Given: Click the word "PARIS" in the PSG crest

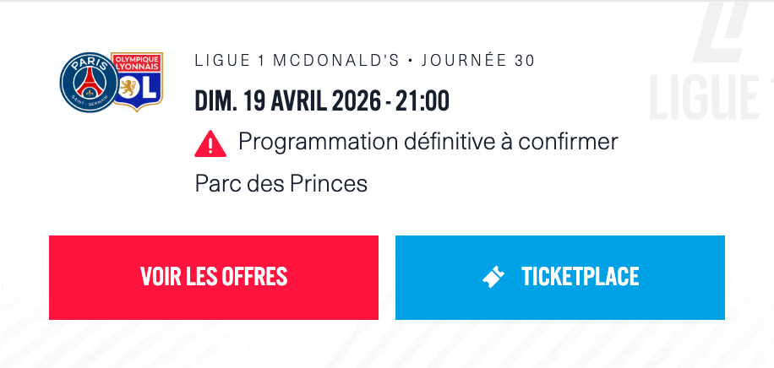Looking at the screenshot, I should click(88, 64).
